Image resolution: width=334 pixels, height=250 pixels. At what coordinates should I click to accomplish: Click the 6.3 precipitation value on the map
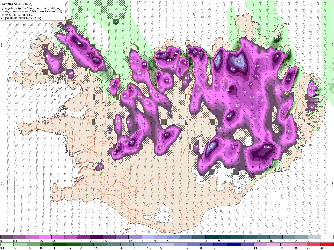pyautogui.click(x=217, y=60)
